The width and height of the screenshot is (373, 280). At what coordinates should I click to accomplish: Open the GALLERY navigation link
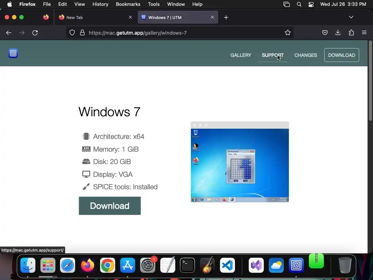(241, 55)
